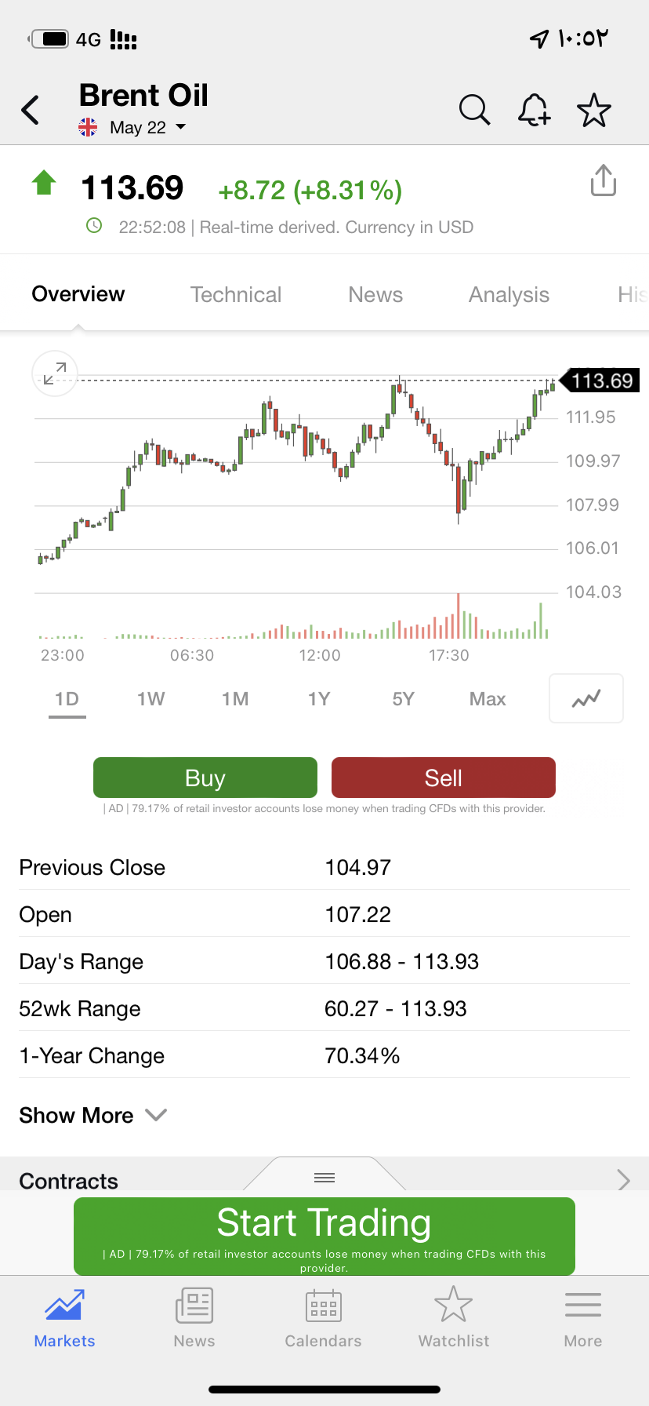Add a price alert with bell icon
The width and height of the screenshot is (649, 1406).
(x=534, y=111)
